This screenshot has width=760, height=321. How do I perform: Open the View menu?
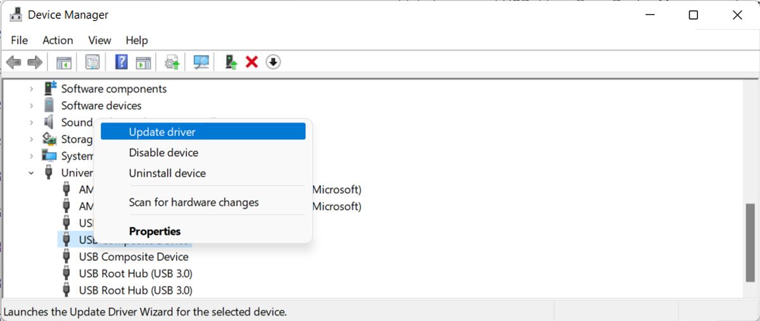coord(99,40)
